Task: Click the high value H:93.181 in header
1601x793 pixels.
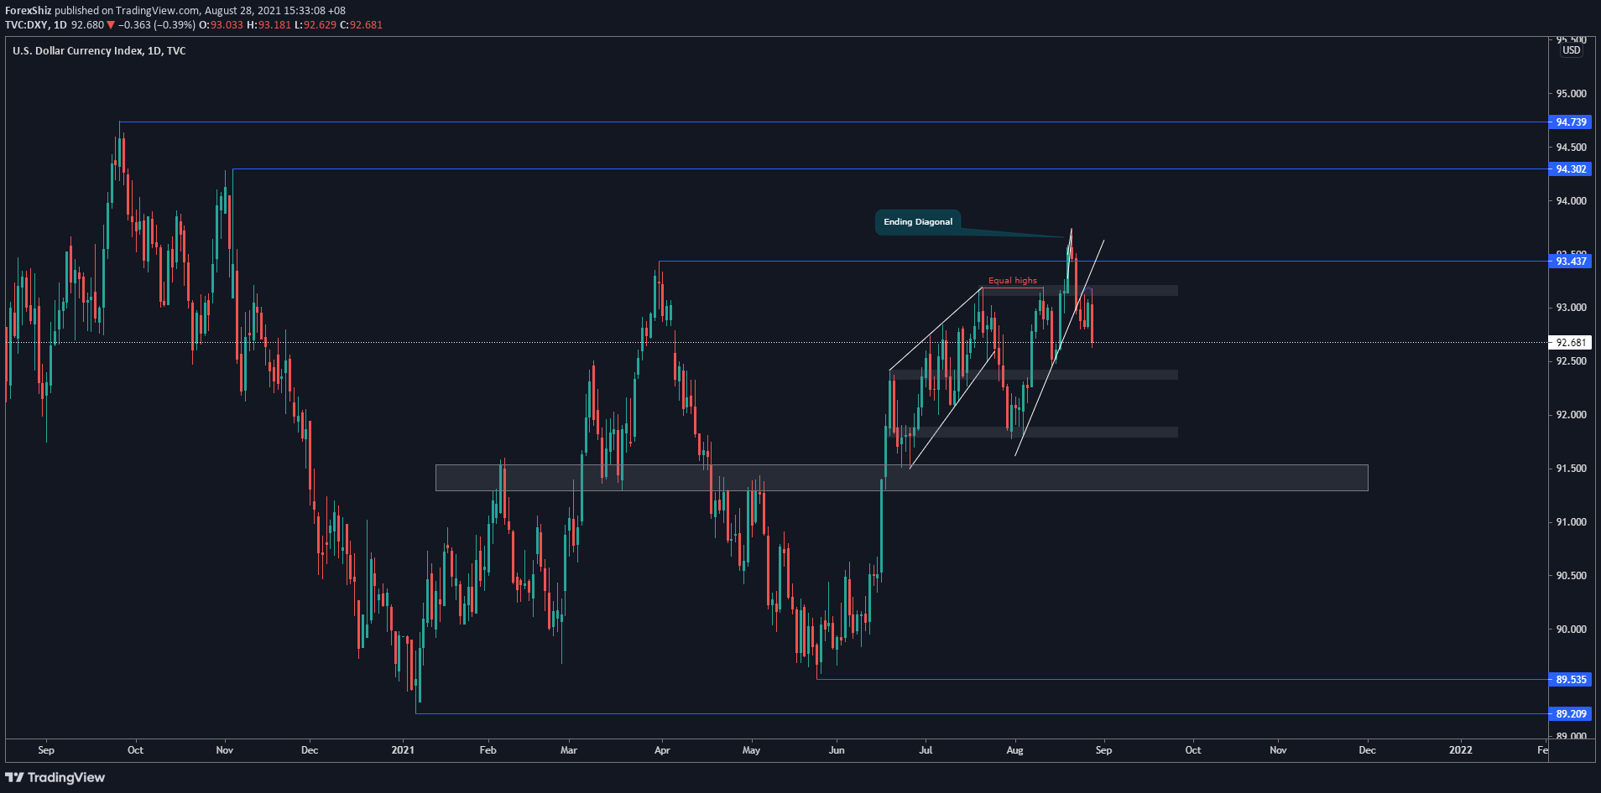Action: click(269, 25)
